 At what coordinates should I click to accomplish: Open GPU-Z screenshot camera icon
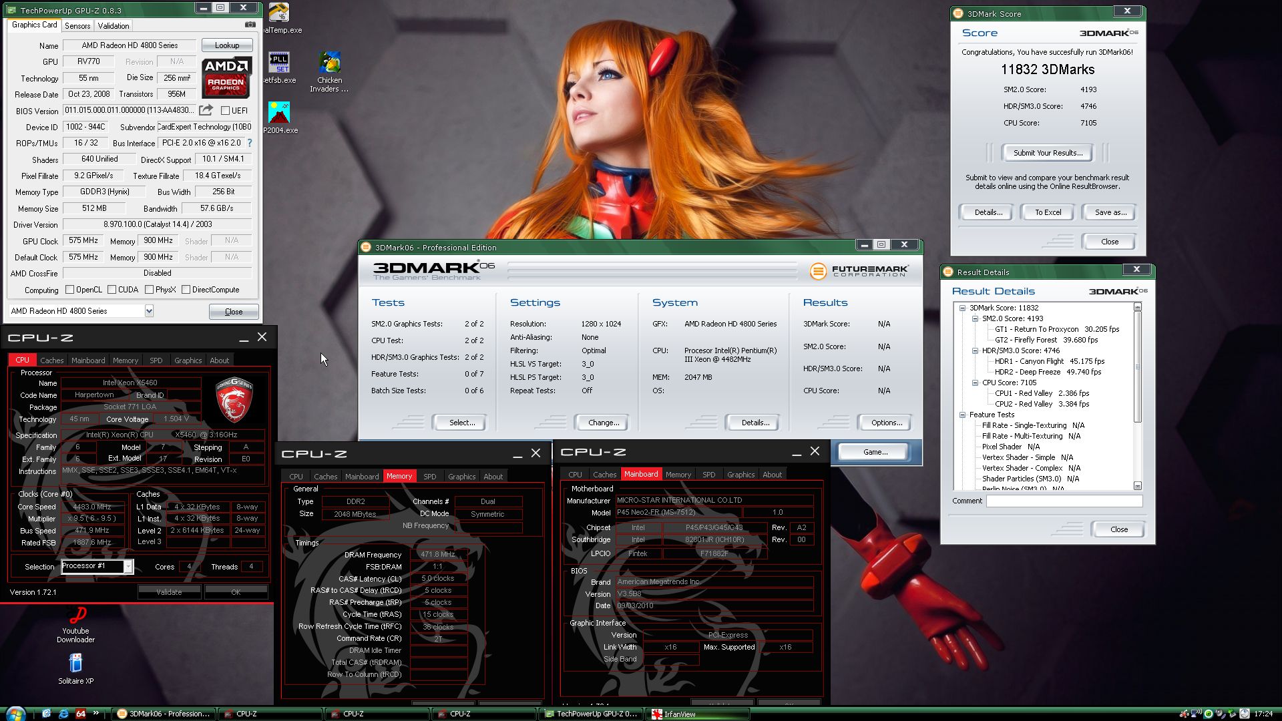pyautogui.click(x=250, y=25)
